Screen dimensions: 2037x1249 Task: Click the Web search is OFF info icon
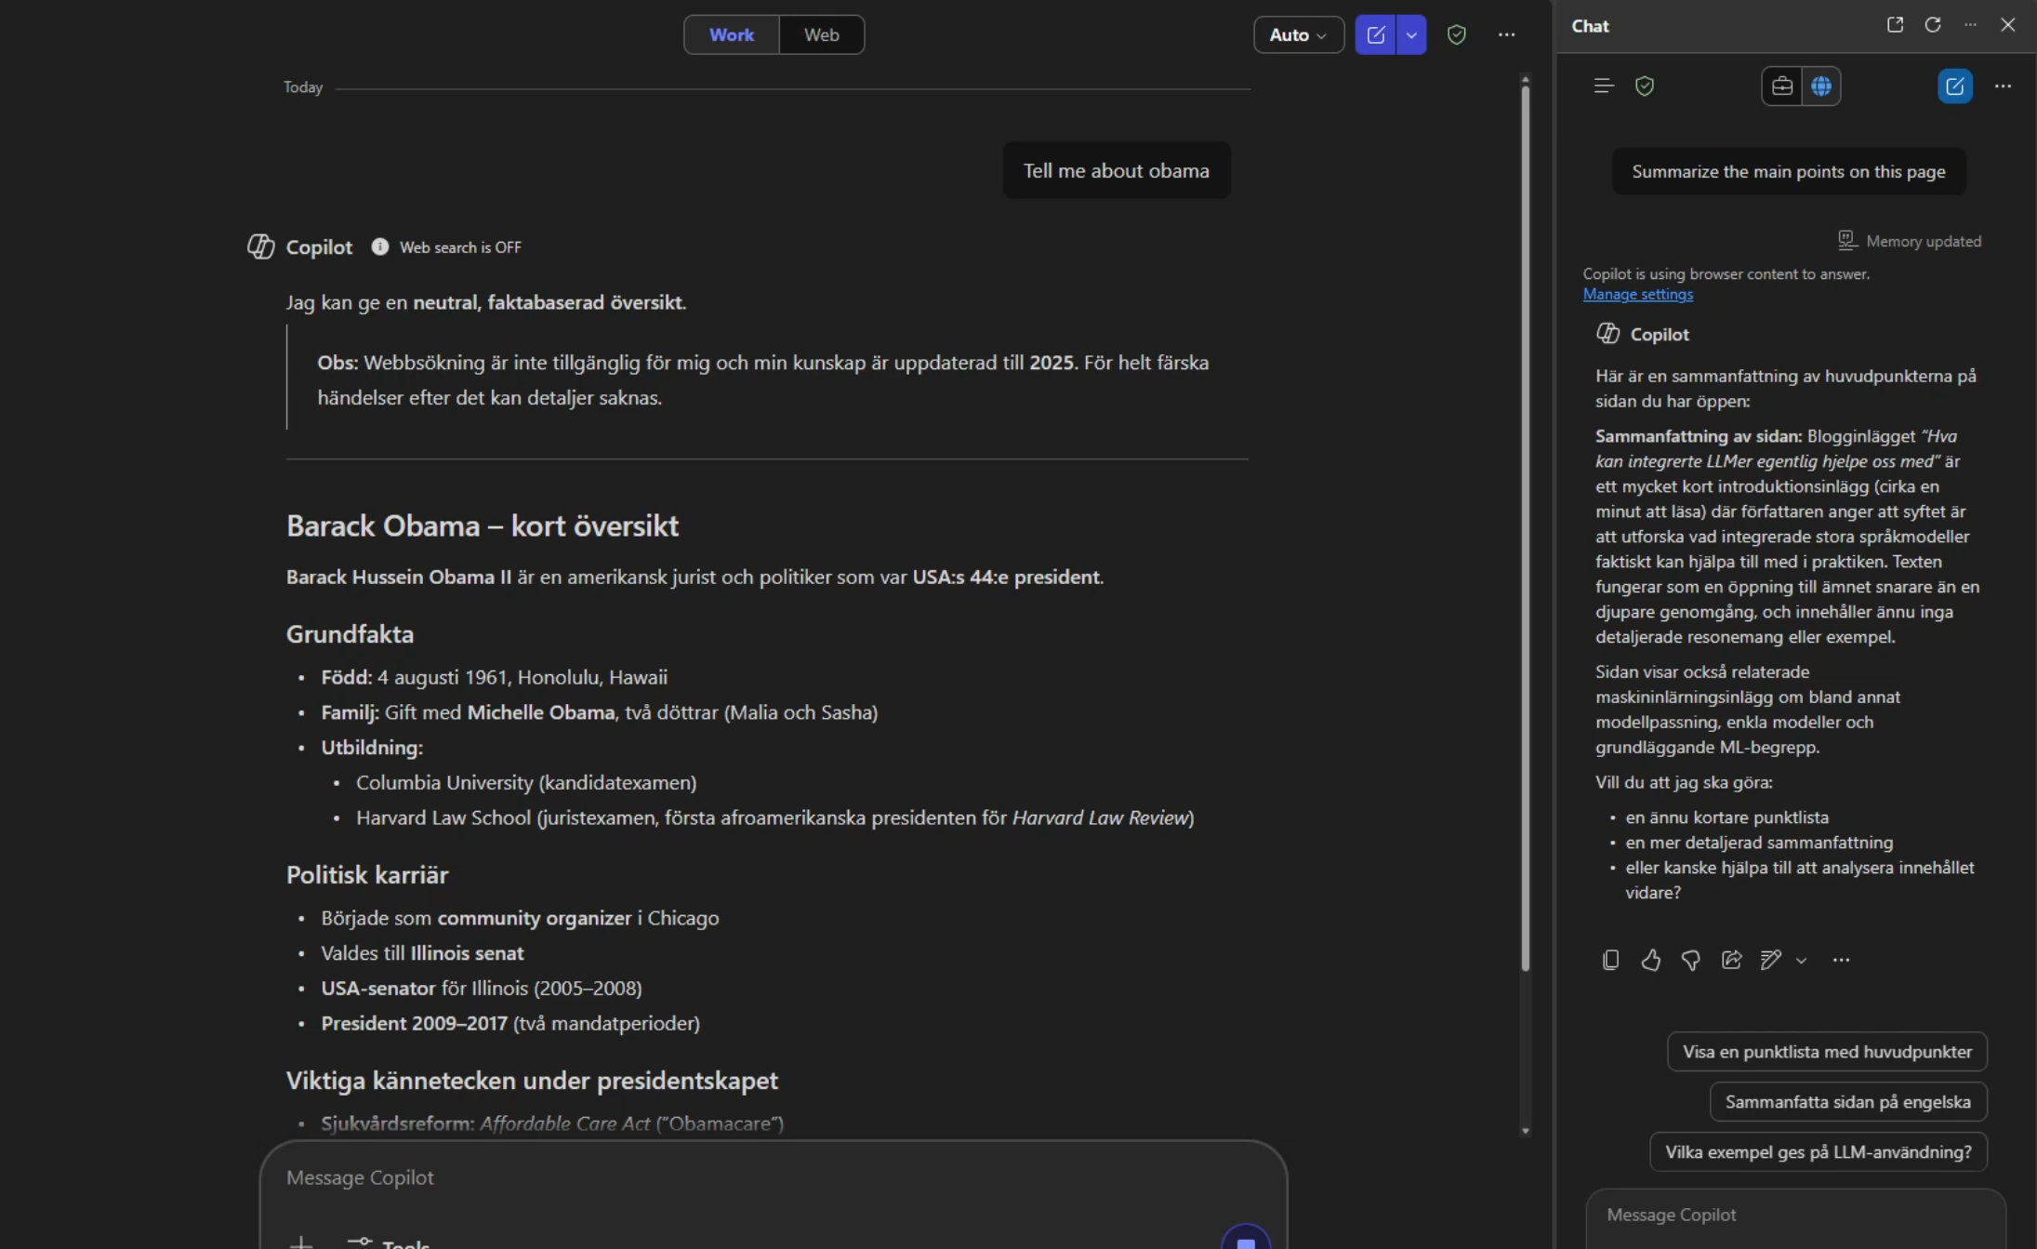pyautogui.click(x=379, y=246)
